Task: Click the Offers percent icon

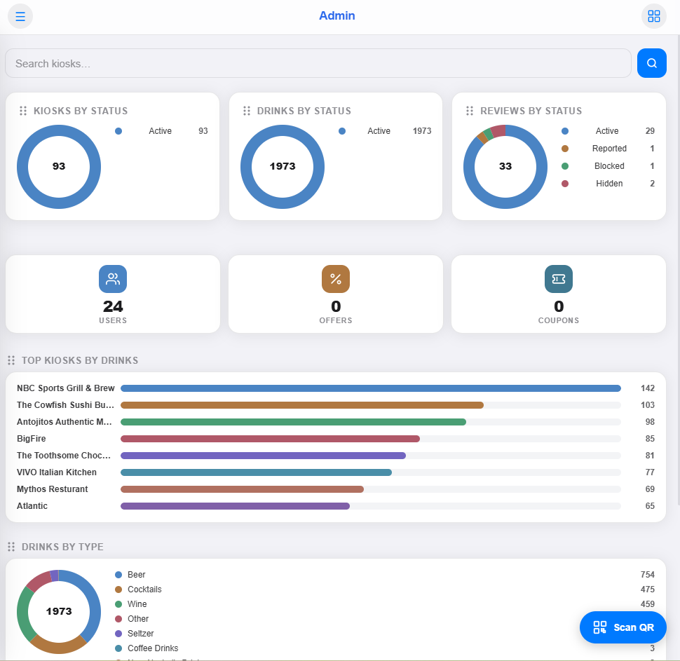Action: pos(336,279)
